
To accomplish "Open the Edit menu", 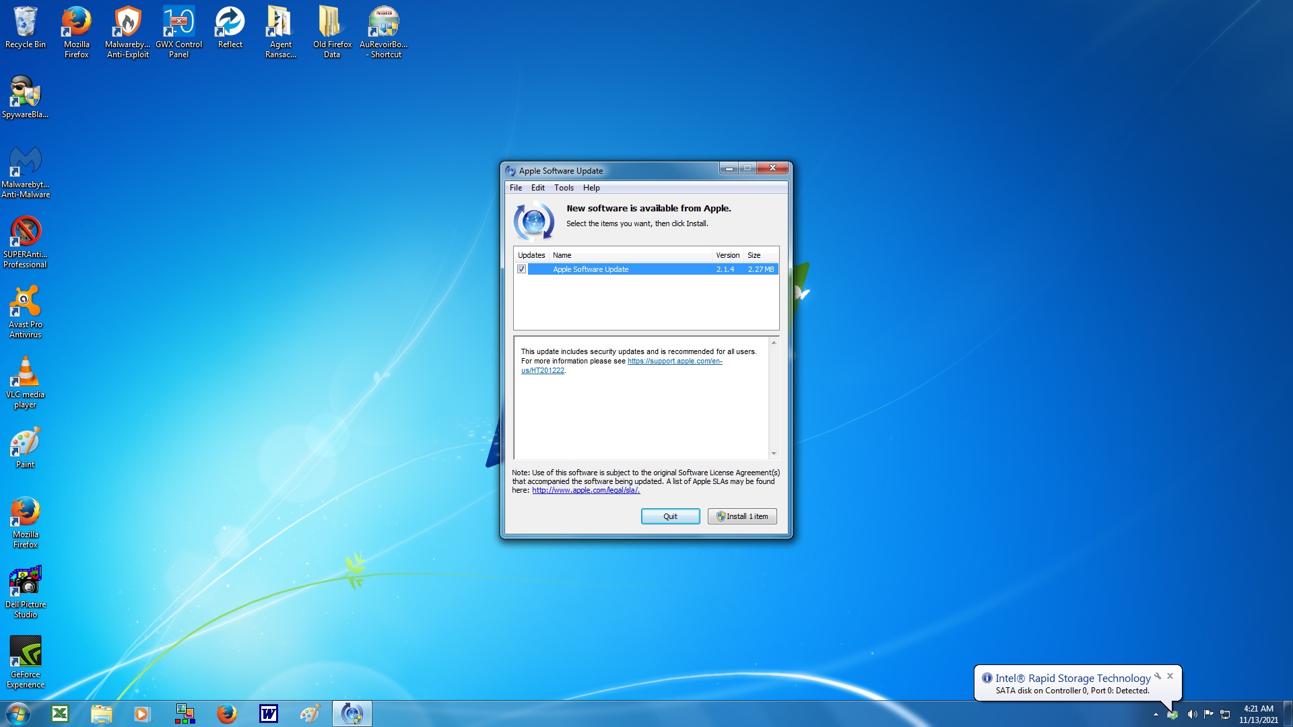I will 537,188.
